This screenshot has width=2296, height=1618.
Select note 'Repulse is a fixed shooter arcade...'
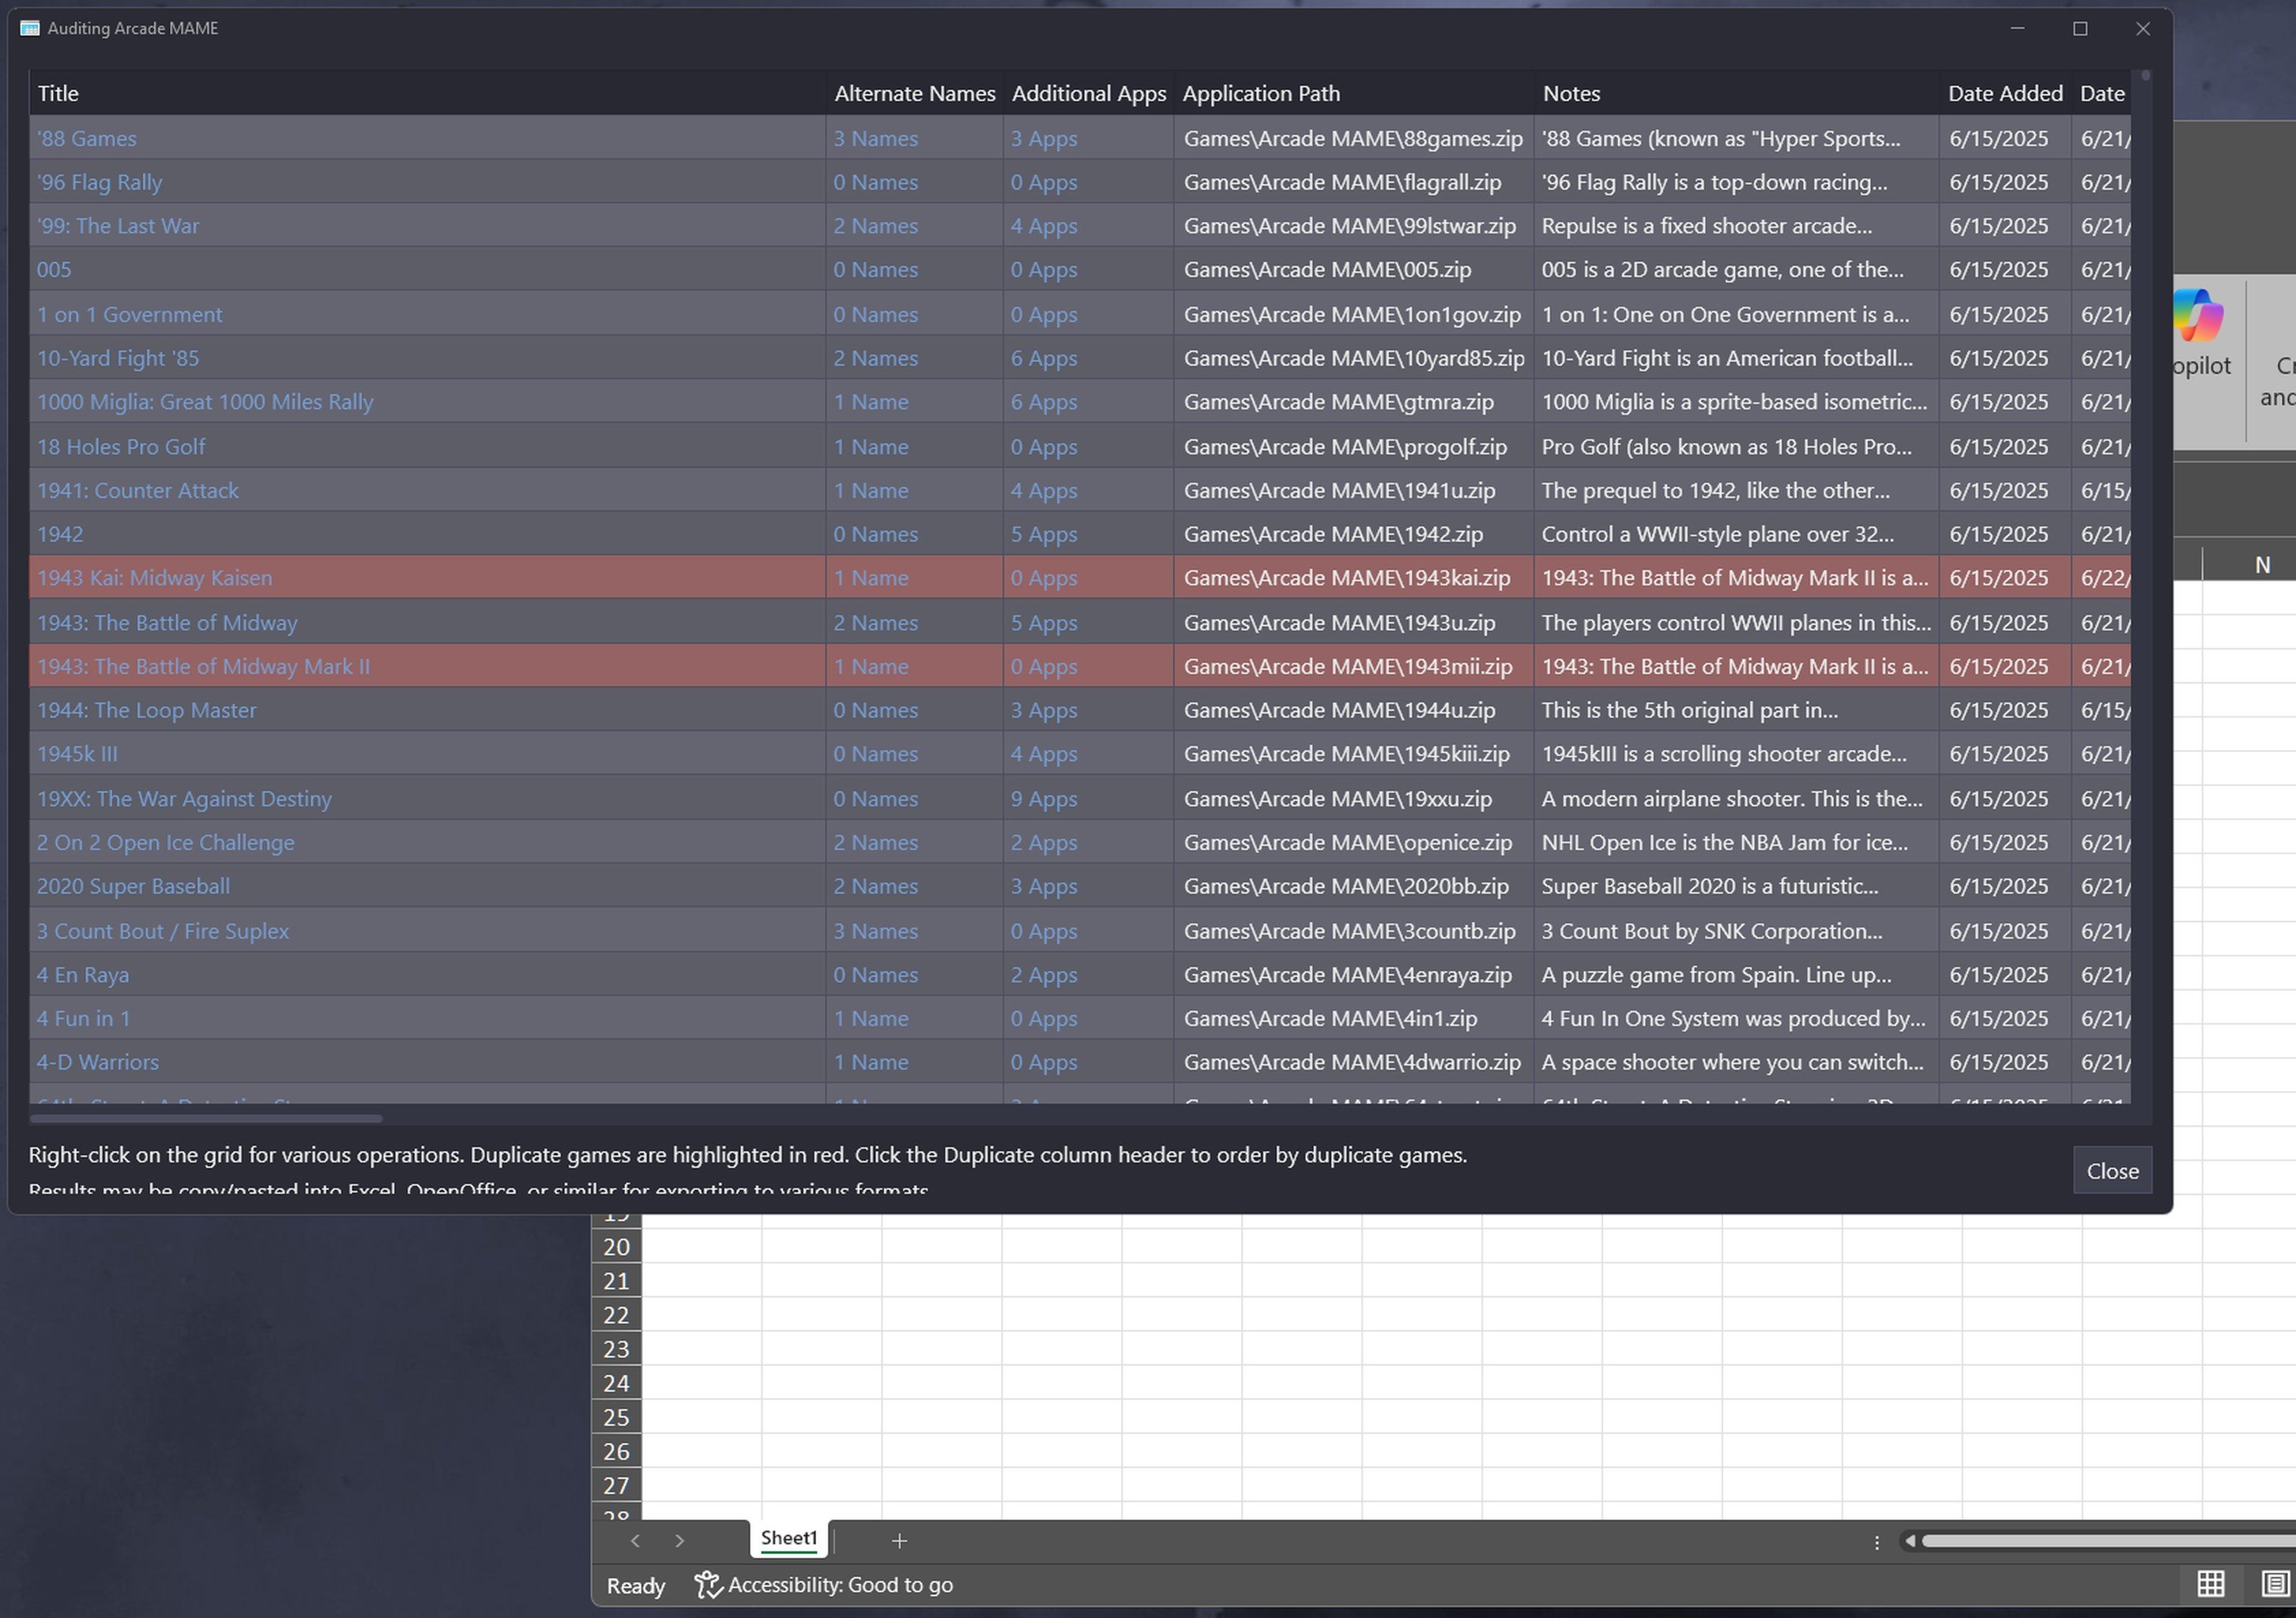click(x=1736, y=226)
